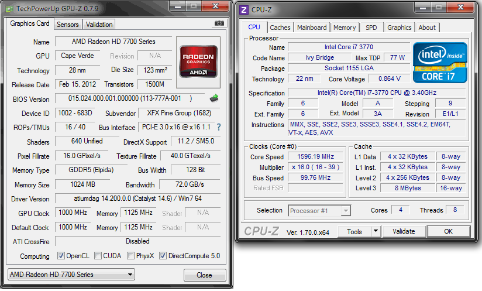Select the Graphics Card tab in GPU-Z

point(29,23)
